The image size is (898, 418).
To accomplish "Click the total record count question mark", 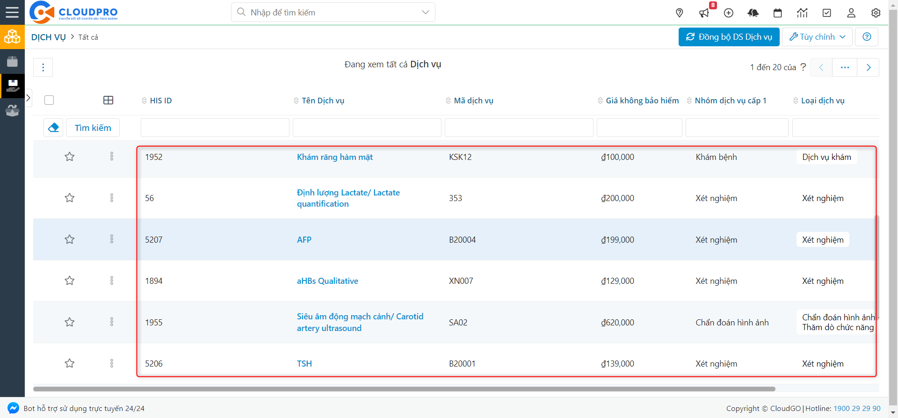I will pos(803,67).
